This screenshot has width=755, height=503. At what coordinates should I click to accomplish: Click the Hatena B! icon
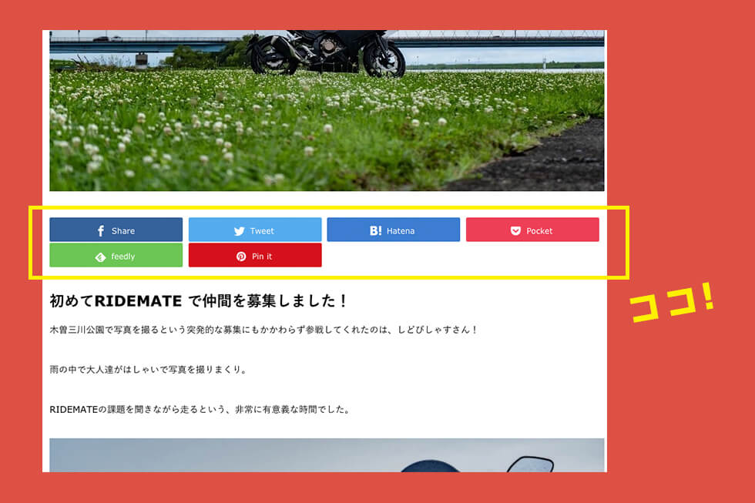[x=376, y=231]
